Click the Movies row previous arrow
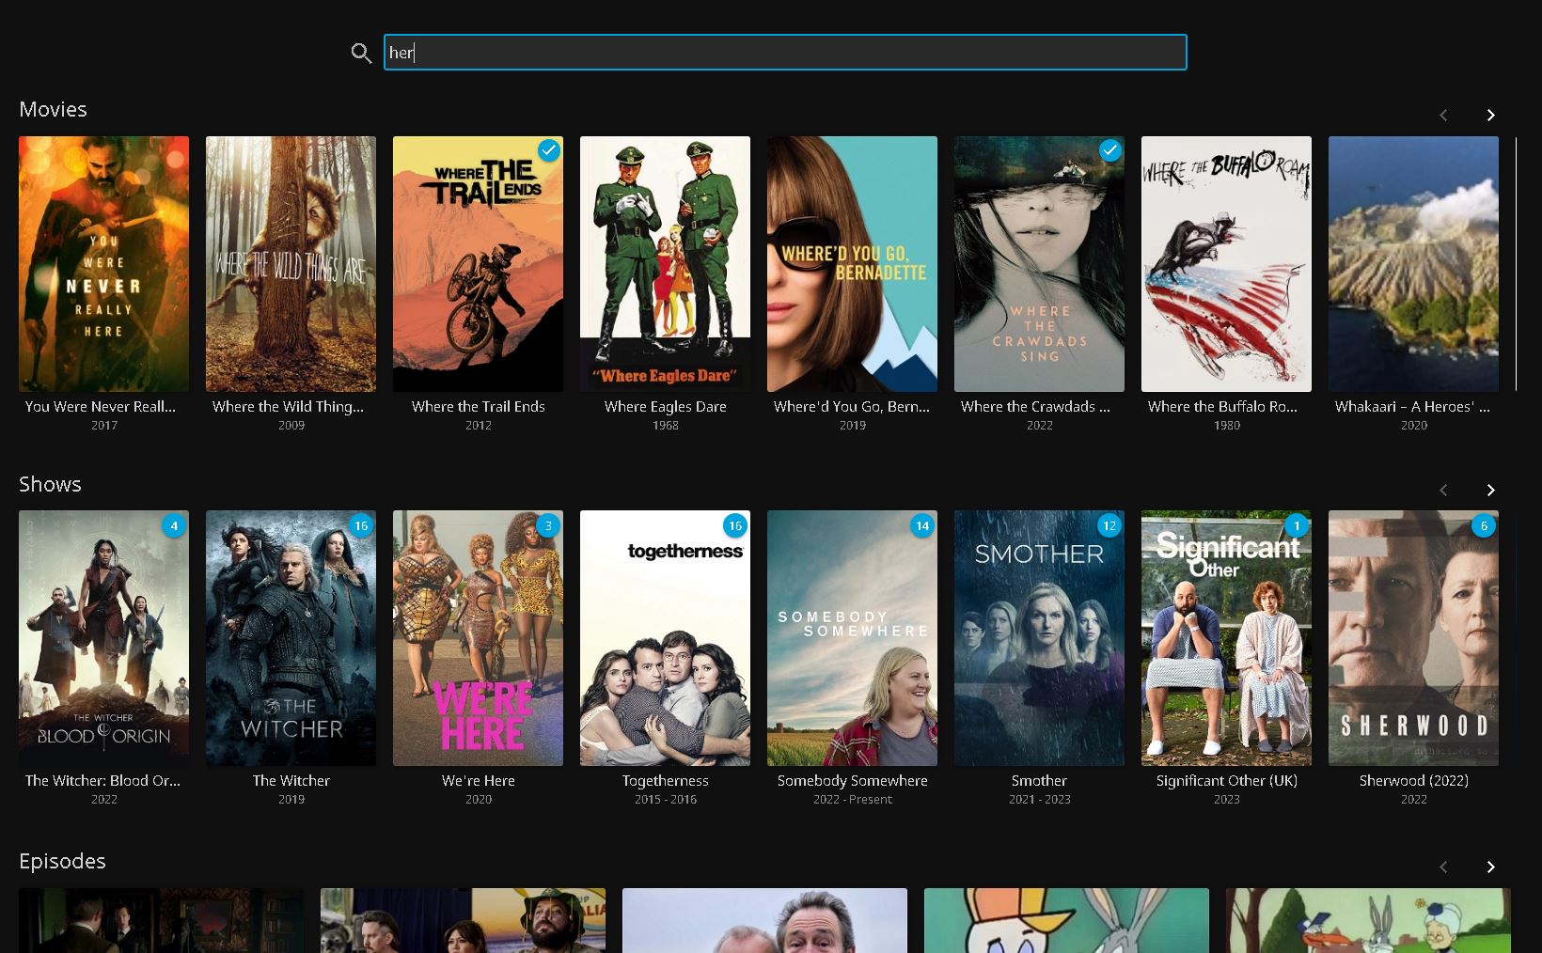The height and width of the screenshot is (953, 1542). click(x=1443, y=115)
